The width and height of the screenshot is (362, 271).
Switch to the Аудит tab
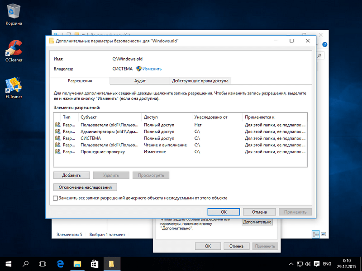tap(139, 81)
